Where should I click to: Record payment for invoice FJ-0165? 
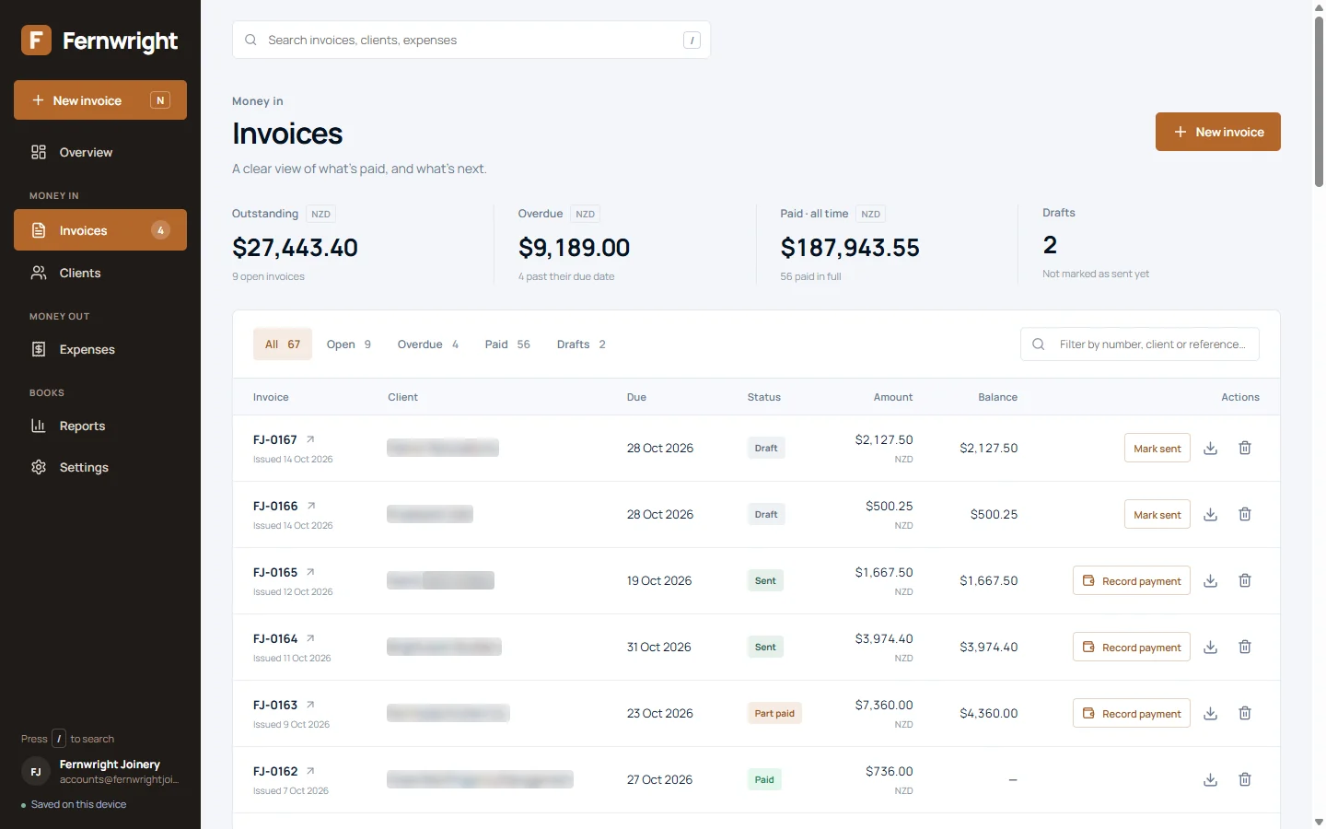coord(1132,580)
